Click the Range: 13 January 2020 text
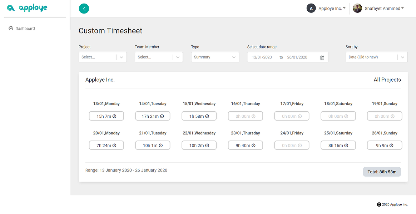Screen dimensions: 416x214 (126, 170)
